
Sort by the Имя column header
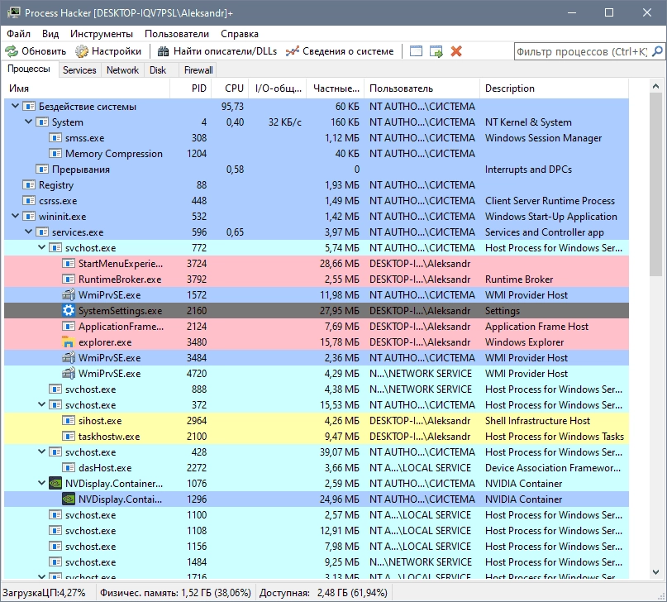[x=88, y=88]
